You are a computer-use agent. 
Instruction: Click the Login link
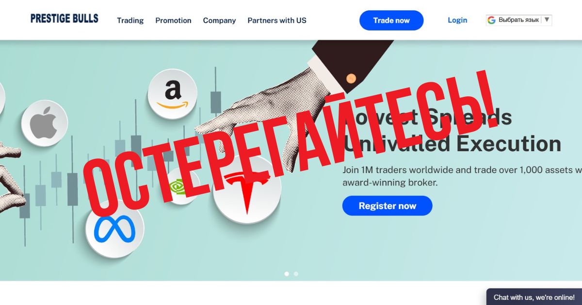(457, 20)
